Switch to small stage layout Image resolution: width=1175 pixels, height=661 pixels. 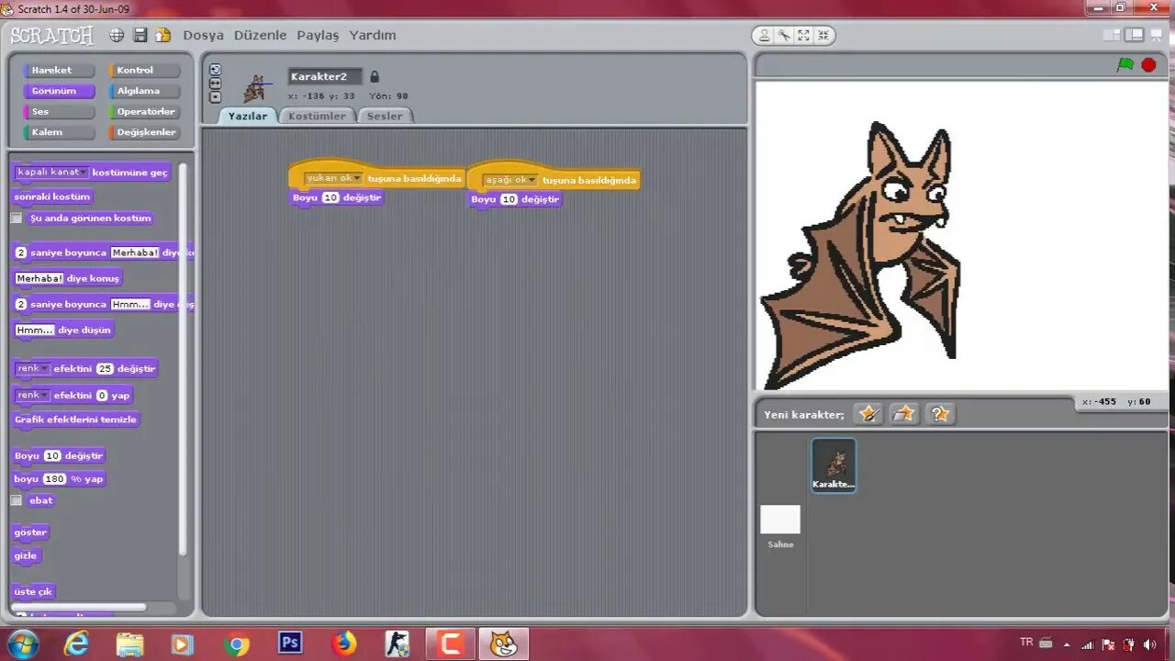(x=1112, y=35)
